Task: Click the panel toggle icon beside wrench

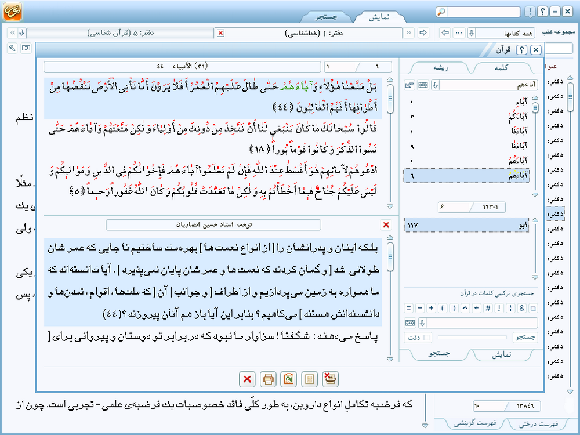Action: click(26, 48)
